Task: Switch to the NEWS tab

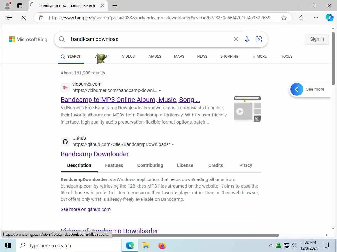Action: click(202, 56)
